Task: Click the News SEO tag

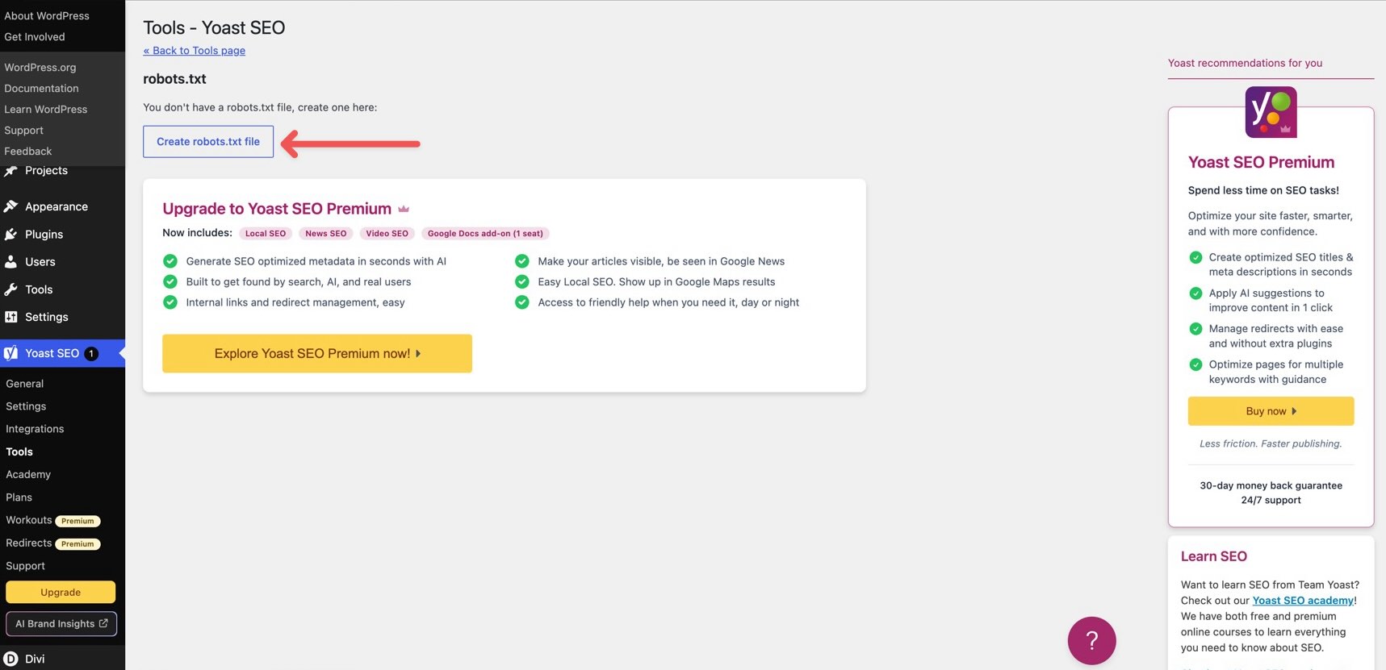Action: coord(326,233)
